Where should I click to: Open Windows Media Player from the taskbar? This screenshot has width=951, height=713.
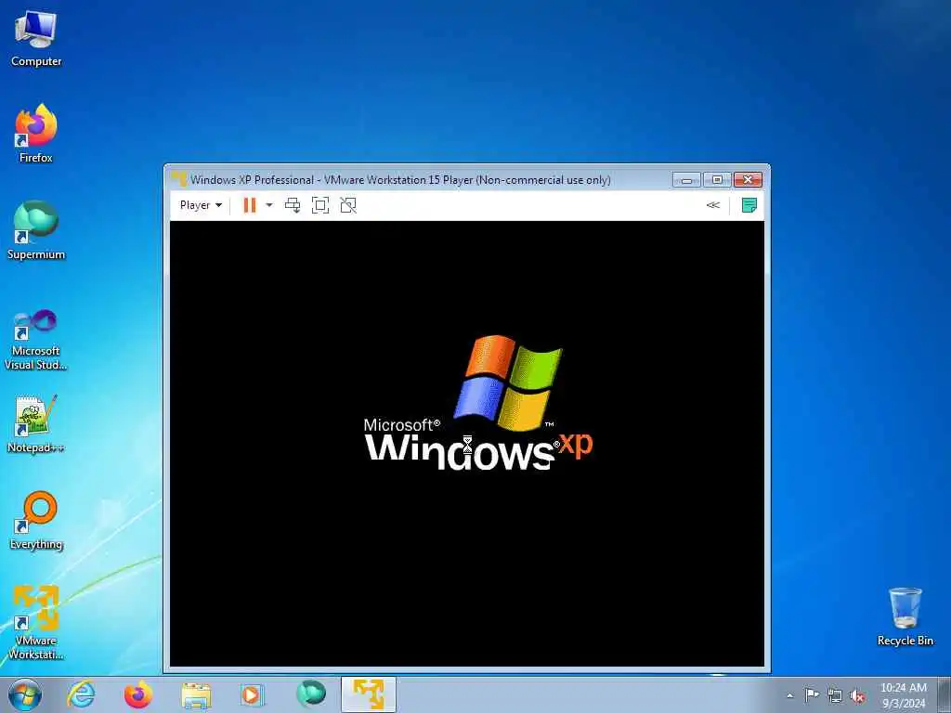(x=252, y=694)
